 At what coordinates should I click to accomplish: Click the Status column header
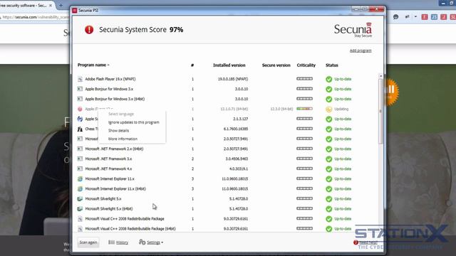pyautogui.click(x=332, y=65)
